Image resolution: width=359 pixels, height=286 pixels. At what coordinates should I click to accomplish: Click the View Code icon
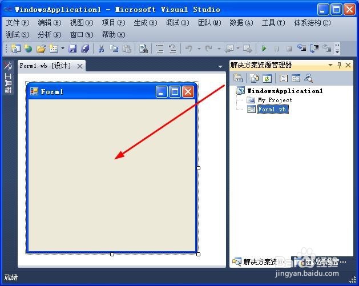(x=284, y=79)
